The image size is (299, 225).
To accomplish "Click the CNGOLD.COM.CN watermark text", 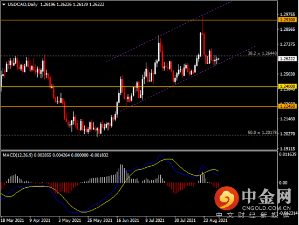I will [267, 208].
